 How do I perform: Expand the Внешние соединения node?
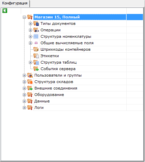[24, 88]
